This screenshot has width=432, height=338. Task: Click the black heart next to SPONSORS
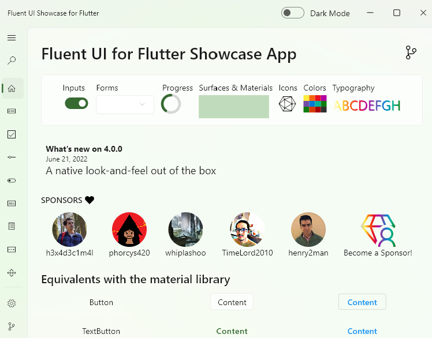tap(90, 200)
